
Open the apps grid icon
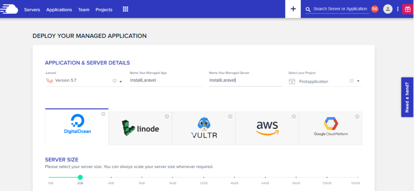click(125, 9)
